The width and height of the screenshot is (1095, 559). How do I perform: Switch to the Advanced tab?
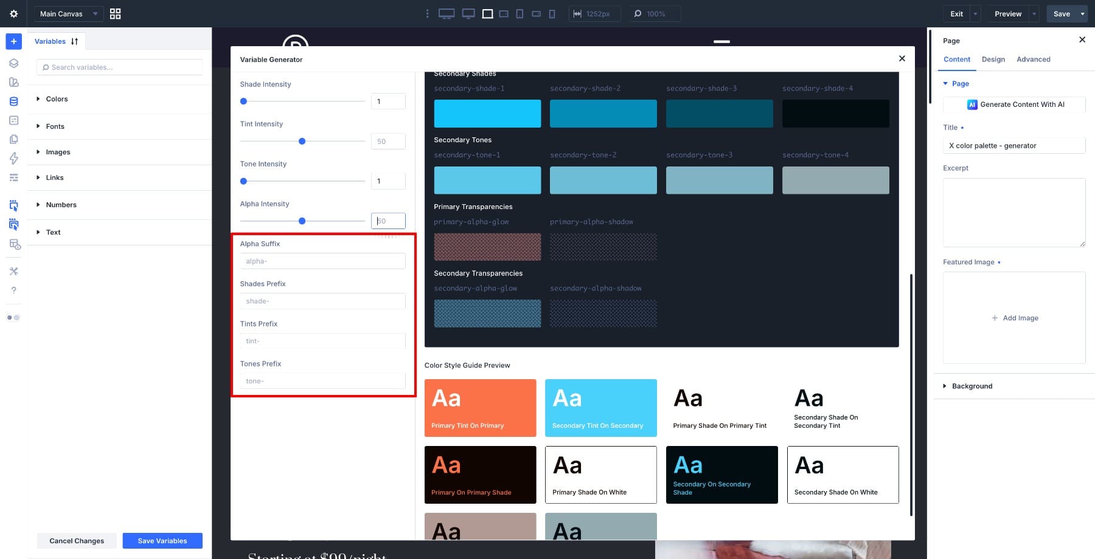(1034, 60)
